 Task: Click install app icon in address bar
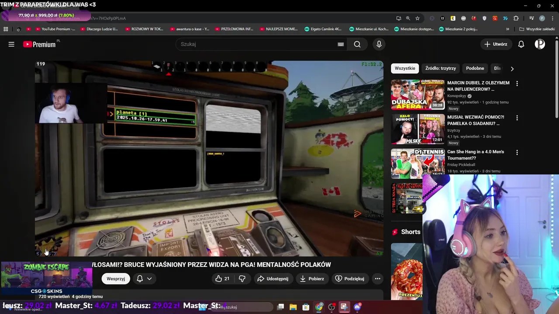pyautogui.click(x=399, y=18)
